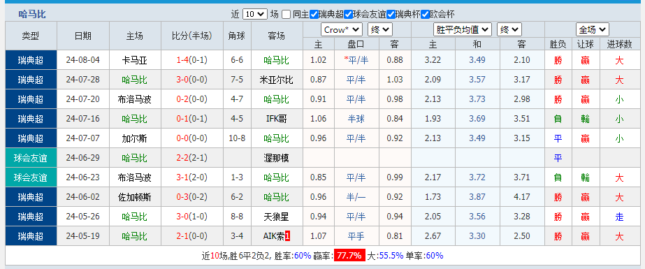Open the Crow* bookmaker dropdown

coord(342,29)
